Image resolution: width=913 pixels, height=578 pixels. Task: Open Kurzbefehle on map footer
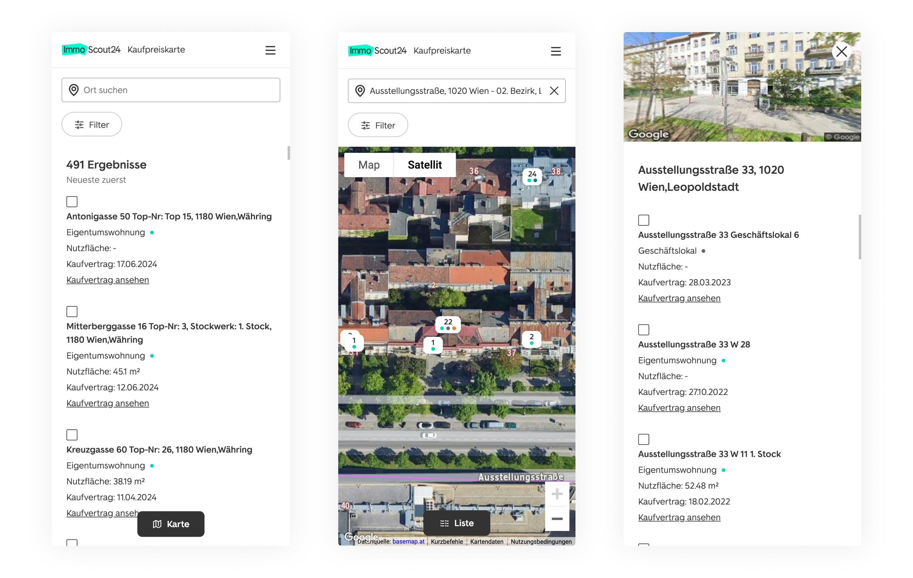click(446, 542)
